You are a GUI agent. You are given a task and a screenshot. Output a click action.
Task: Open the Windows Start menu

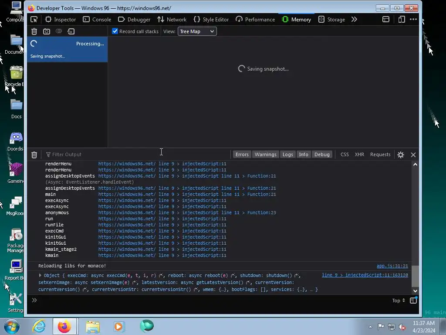12,326
